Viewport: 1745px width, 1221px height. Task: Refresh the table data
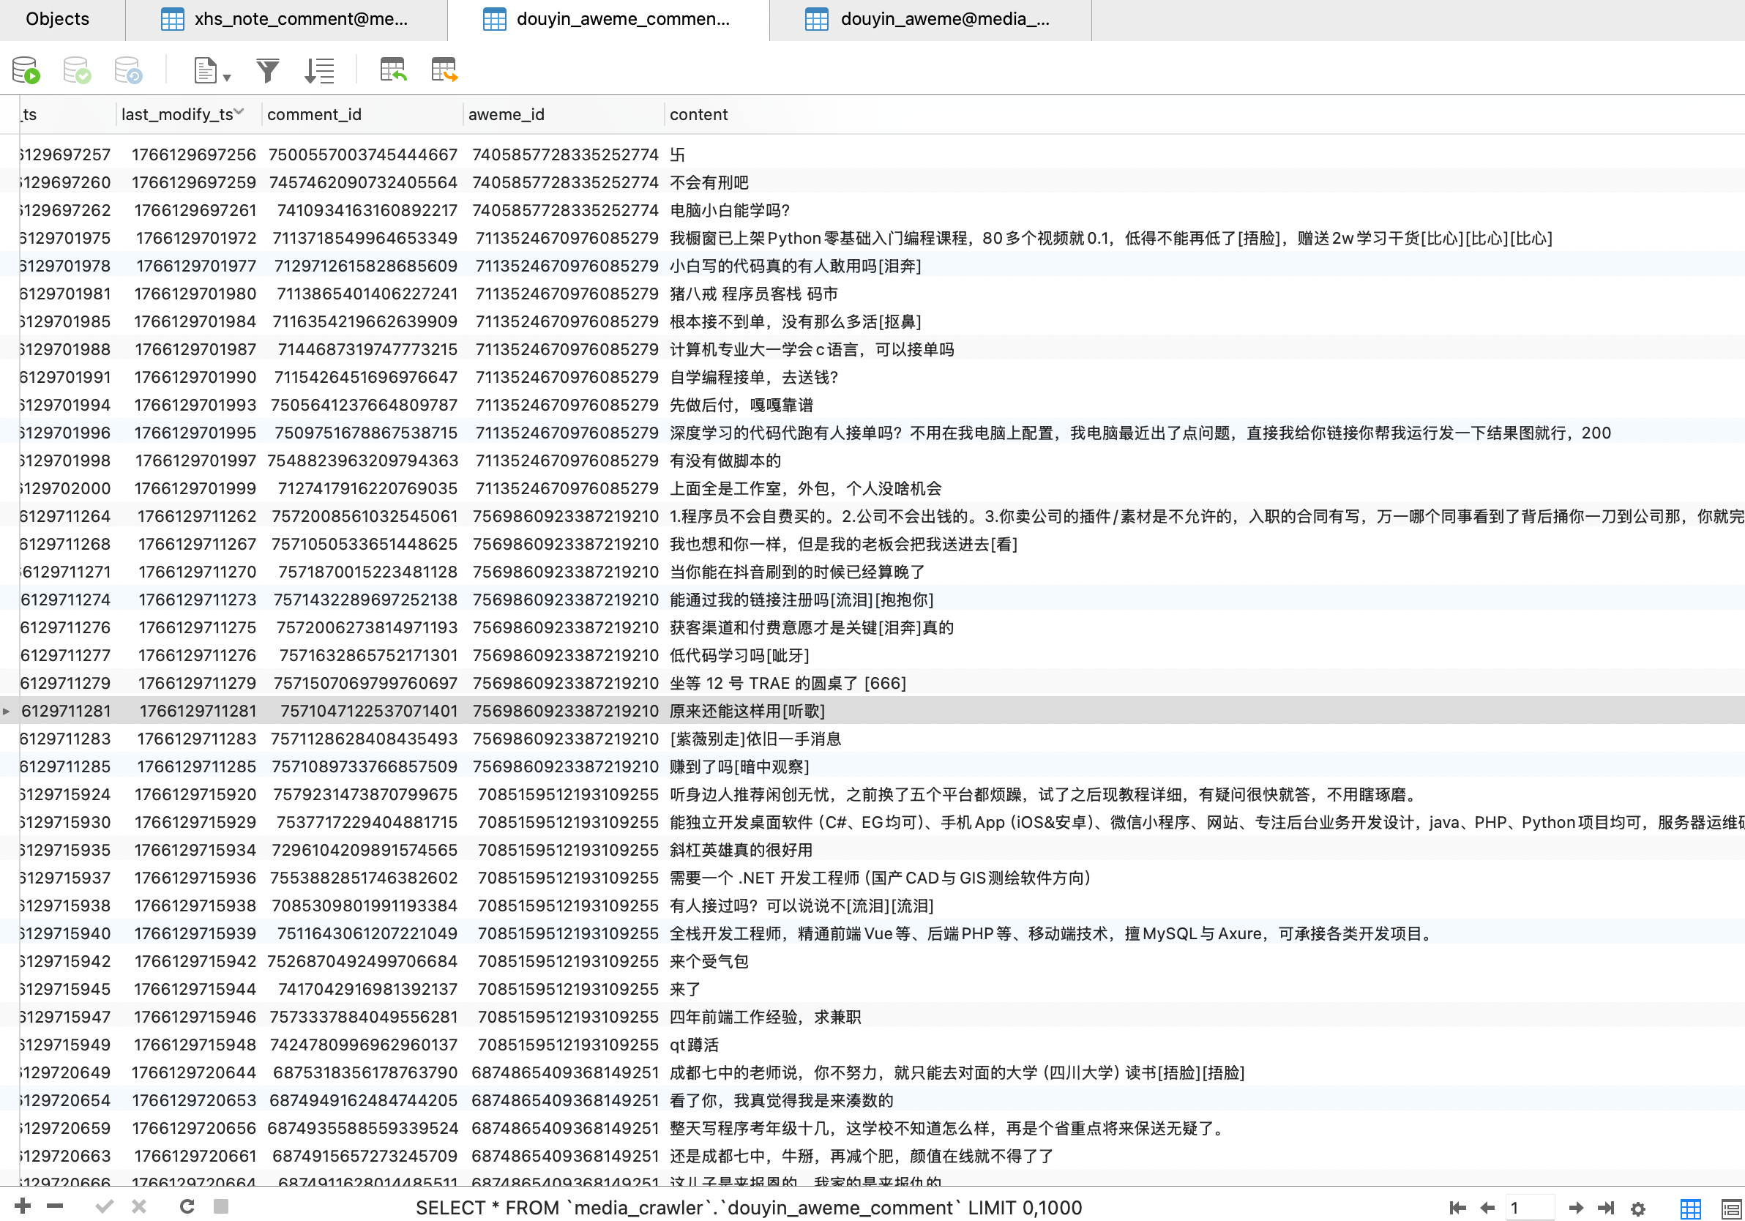point(186,1206)
